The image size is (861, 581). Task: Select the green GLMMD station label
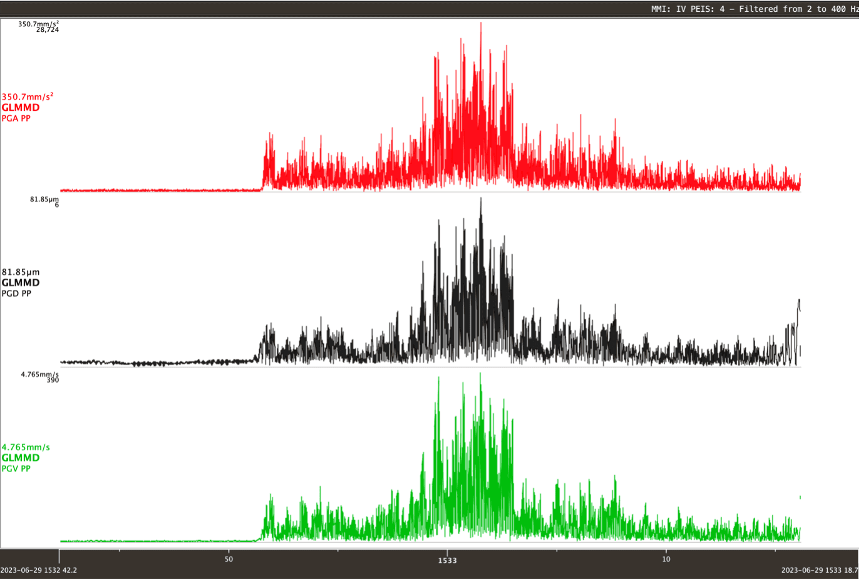(x=21, y=458)
